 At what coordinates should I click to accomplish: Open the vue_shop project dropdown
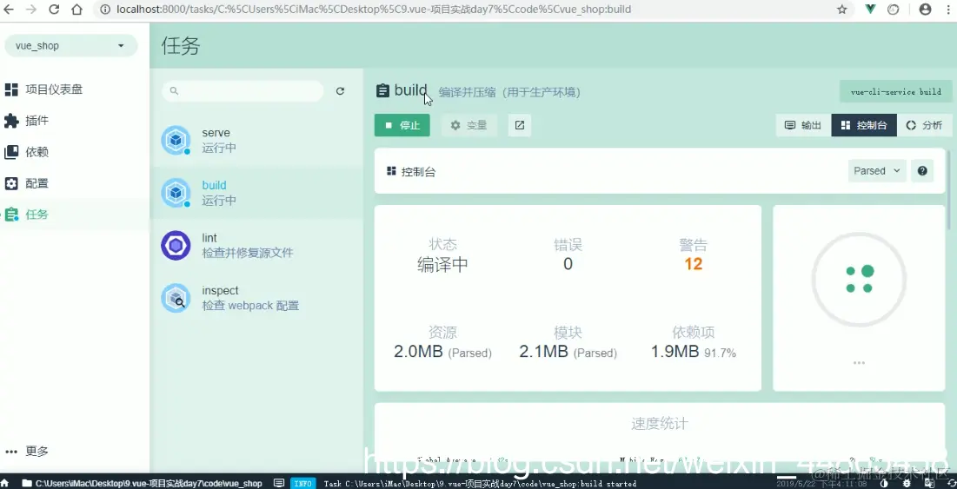(x=70, y=46)
